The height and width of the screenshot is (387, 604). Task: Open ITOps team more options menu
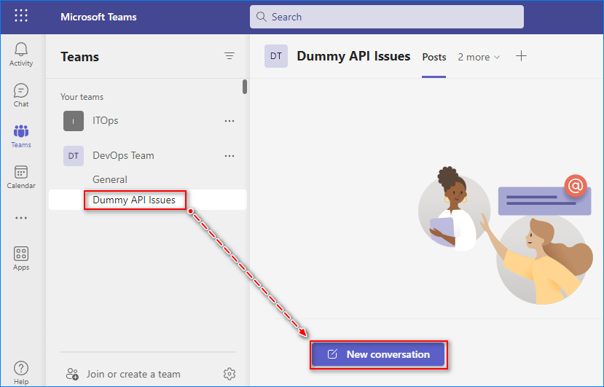tap(230, 121)
